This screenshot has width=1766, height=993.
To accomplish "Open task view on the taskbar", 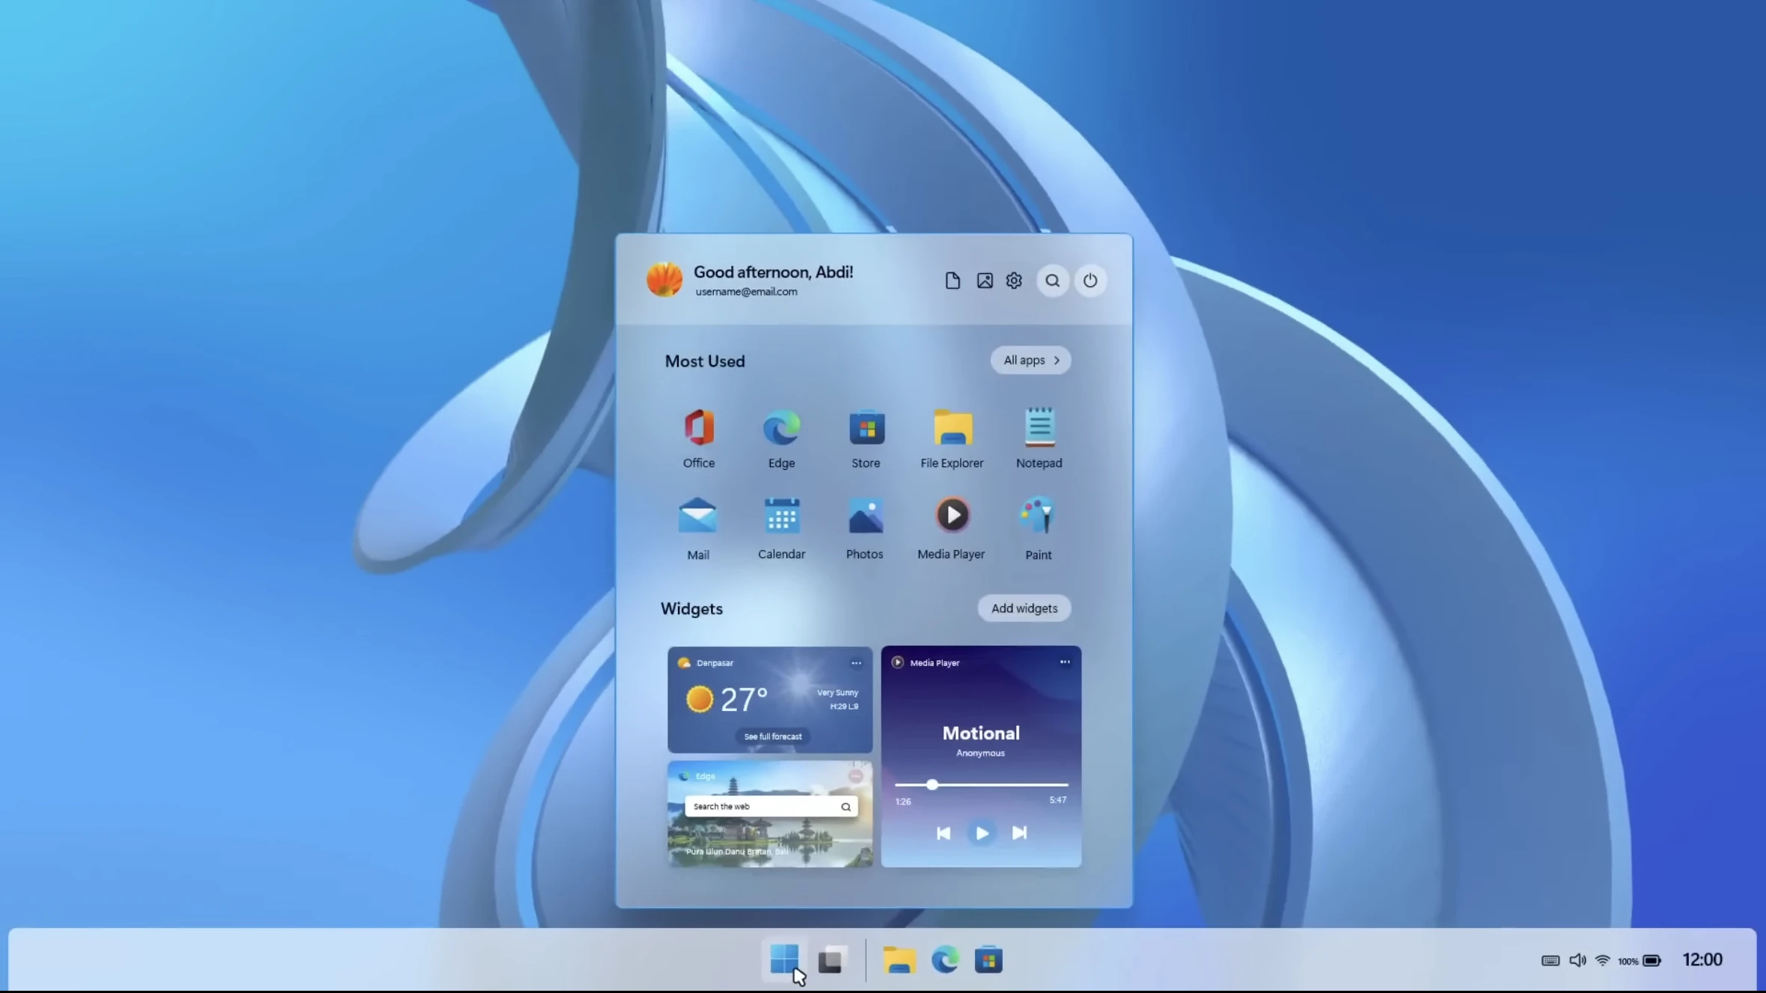I will [831, 960].
